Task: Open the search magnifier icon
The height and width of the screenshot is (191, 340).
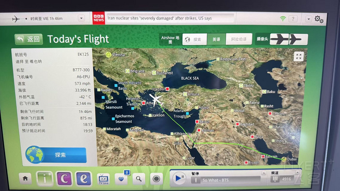Action: click(139, 179)
